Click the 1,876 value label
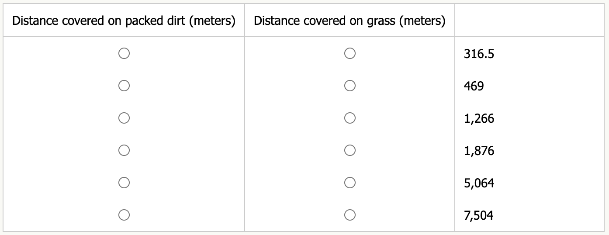Screen dimensions: 609x235 [x=479, y=151]
